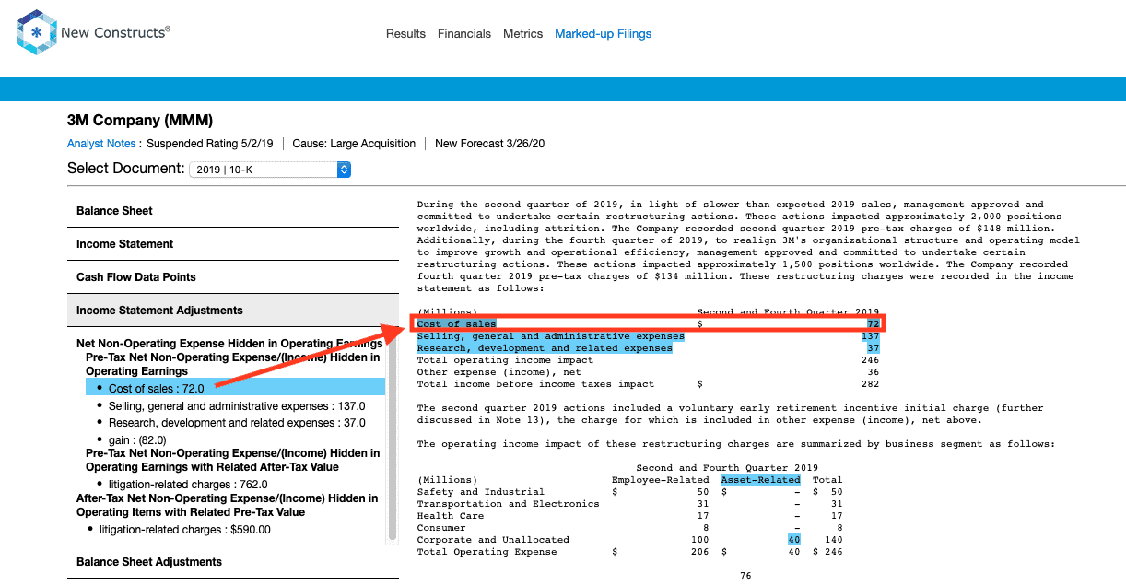Select Selling, general and administrative expenses : 137.0
This screenshot has height=586, width=1126.
pos(237,406)
